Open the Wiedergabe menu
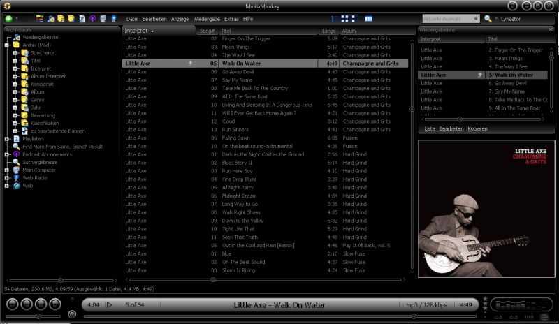Screen dimensions: 559x324 coord(206,19)
